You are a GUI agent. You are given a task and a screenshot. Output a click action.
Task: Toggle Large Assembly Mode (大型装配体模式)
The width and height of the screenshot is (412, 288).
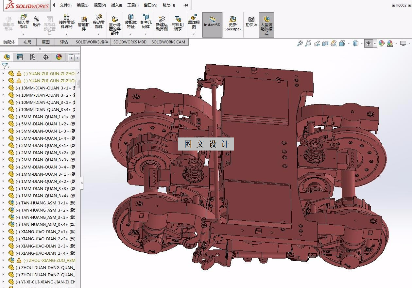[x=266, y=25]
